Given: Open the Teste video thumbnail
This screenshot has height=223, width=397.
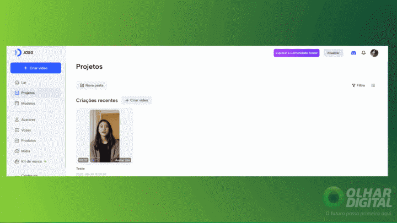Looking at the screenshot, I should [105, 136].
